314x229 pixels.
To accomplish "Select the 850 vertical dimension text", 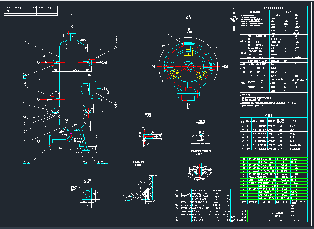I will click(x=40, y=81).
